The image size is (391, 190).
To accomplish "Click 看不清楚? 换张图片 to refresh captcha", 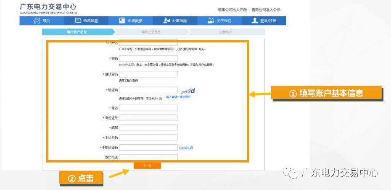I will [x=178, y=97].
